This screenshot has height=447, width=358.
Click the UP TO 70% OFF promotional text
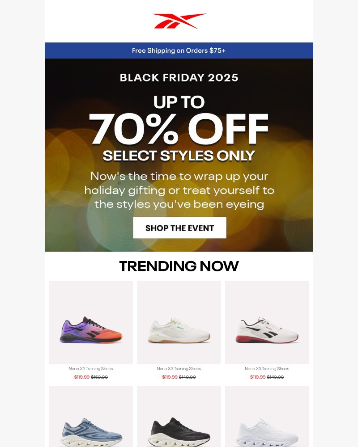pos(179,118)
